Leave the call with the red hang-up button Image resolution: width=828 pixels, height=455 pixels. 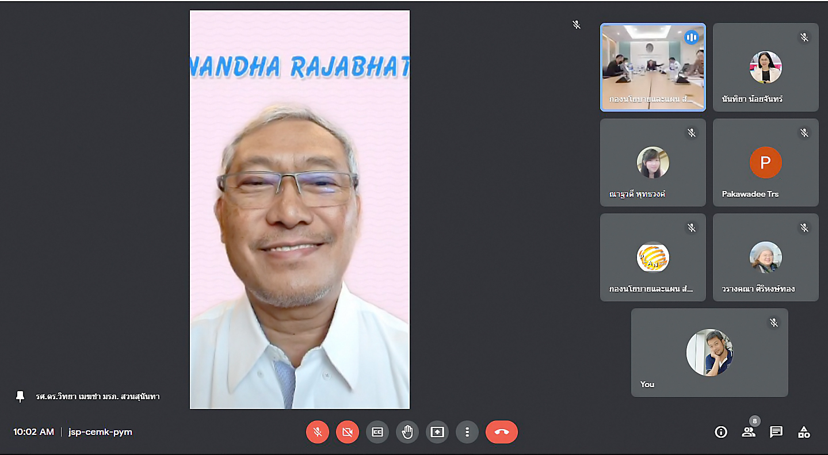[501, 432]
